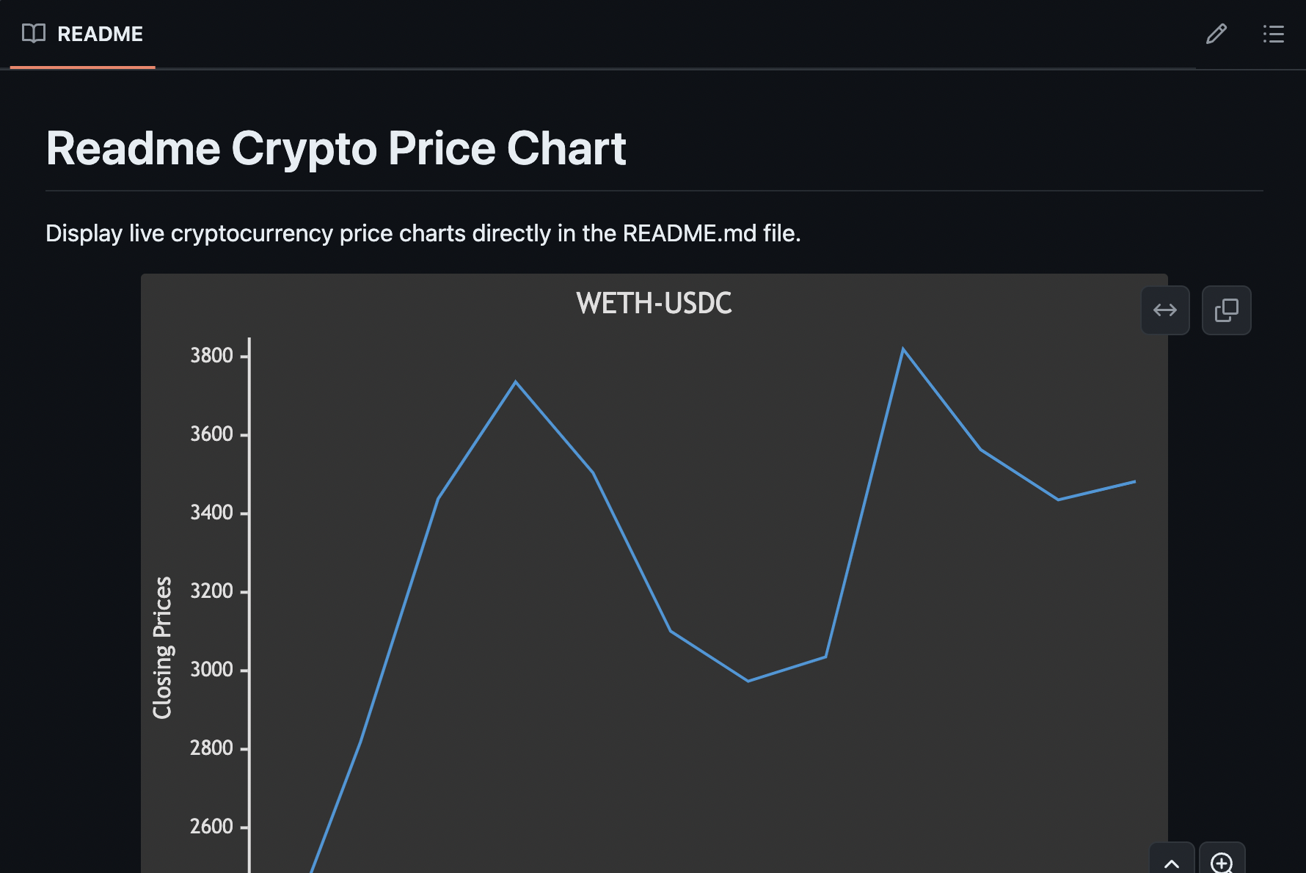Click the blue price line on the chart

(516, 381)
